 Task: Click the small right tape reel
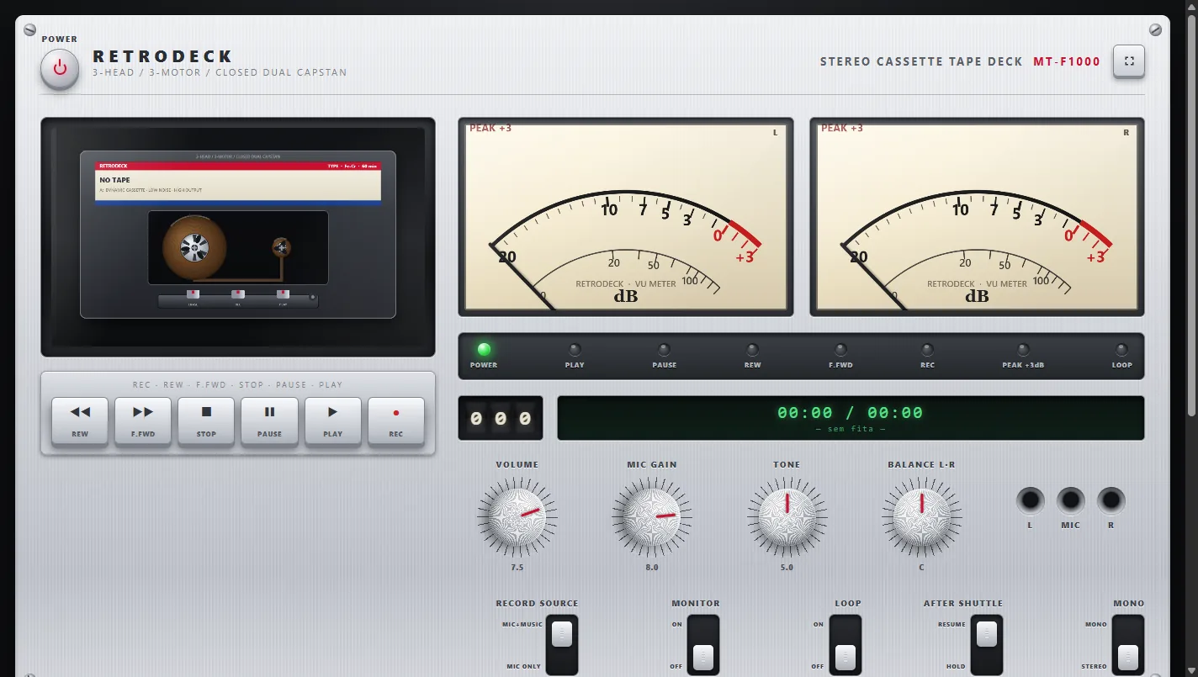click(x=281, y=247)
